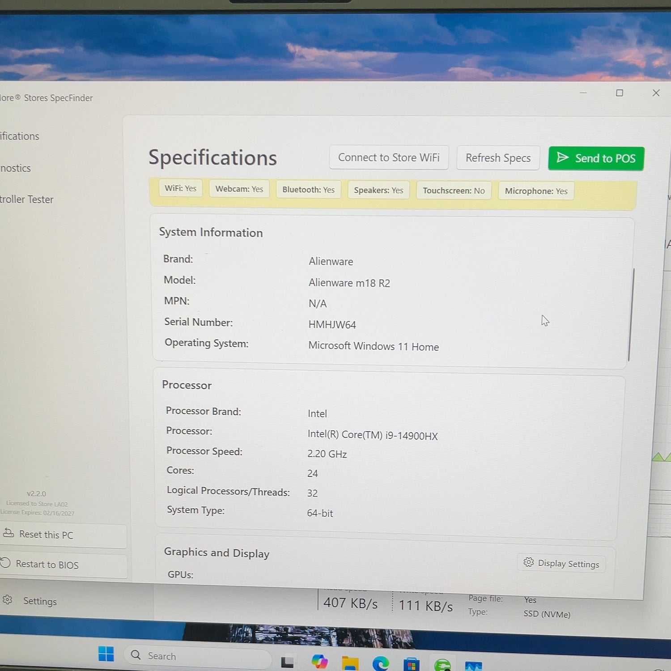Click the 'Specifications' page heading
This screenshot has width=671, height=671.
(212, 157)
